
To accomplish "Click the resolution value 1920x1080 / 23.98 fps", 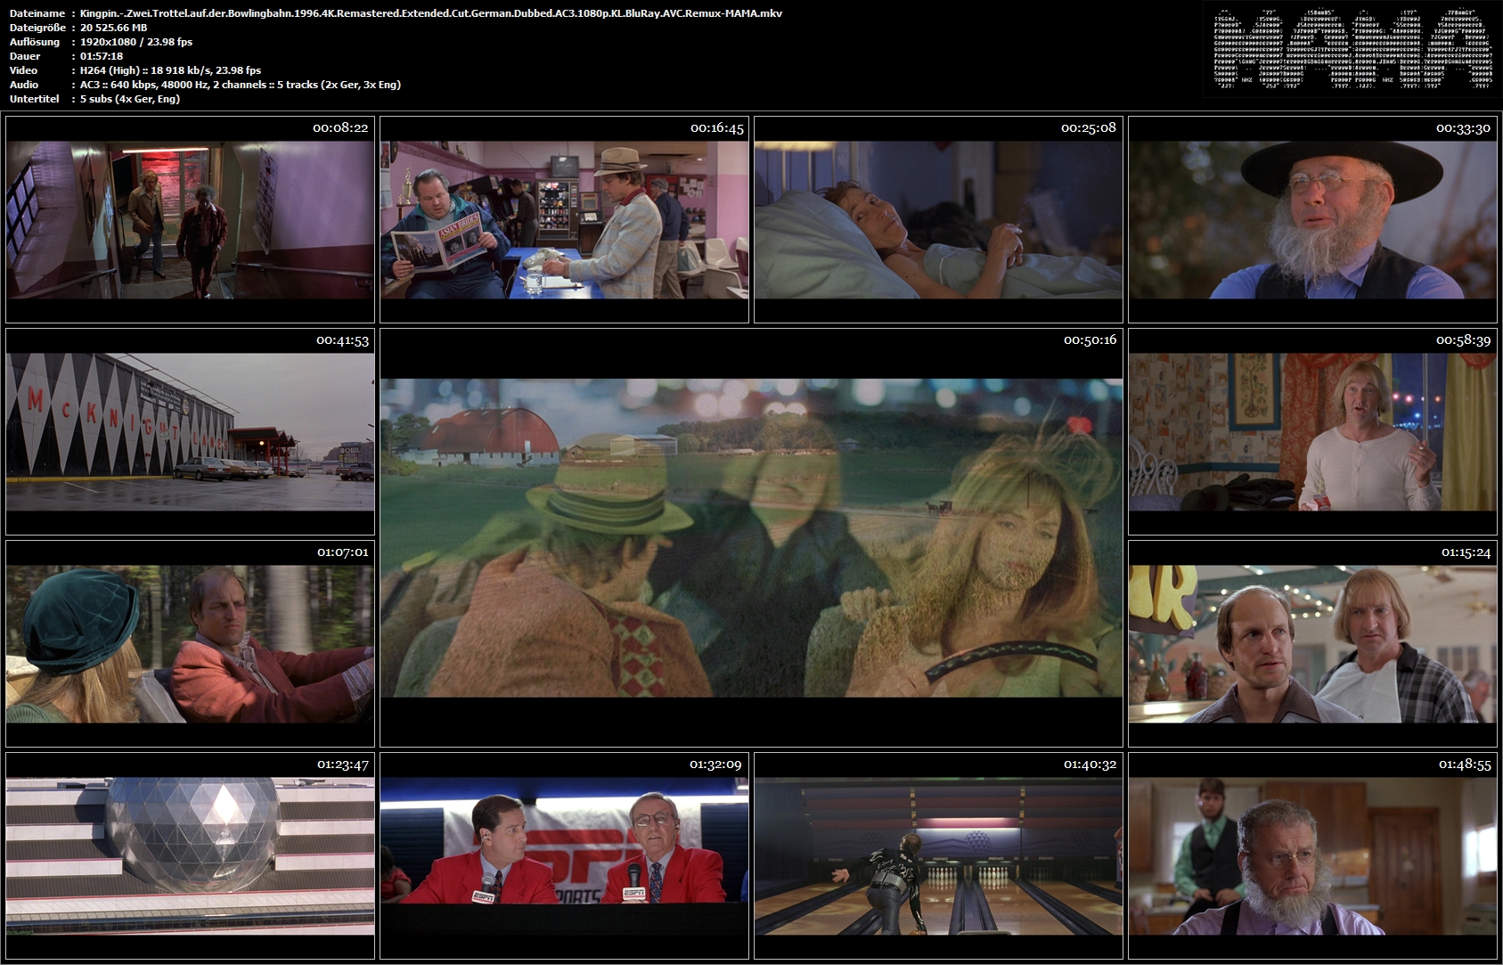I will (x=136, y=42).
